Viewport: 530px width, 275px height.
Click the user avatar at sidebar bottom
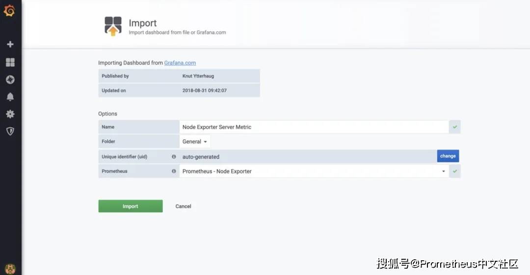pos(10,269)
